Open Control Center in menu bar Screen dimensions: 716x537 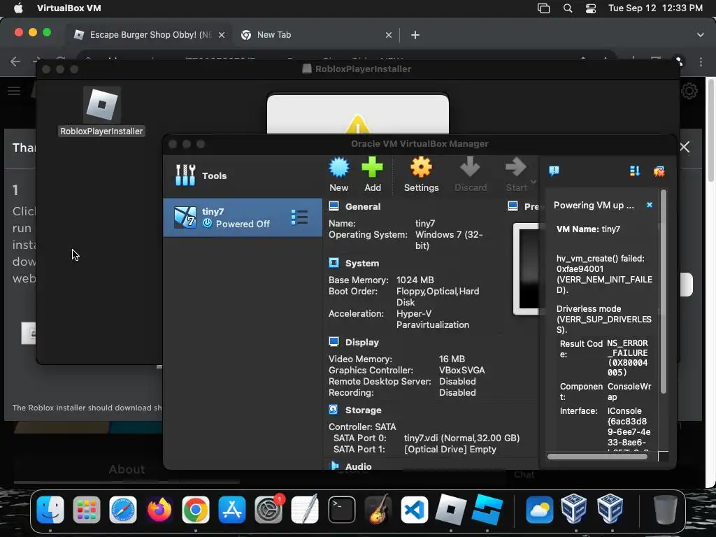pyautogui.click(x=590, y=8)
